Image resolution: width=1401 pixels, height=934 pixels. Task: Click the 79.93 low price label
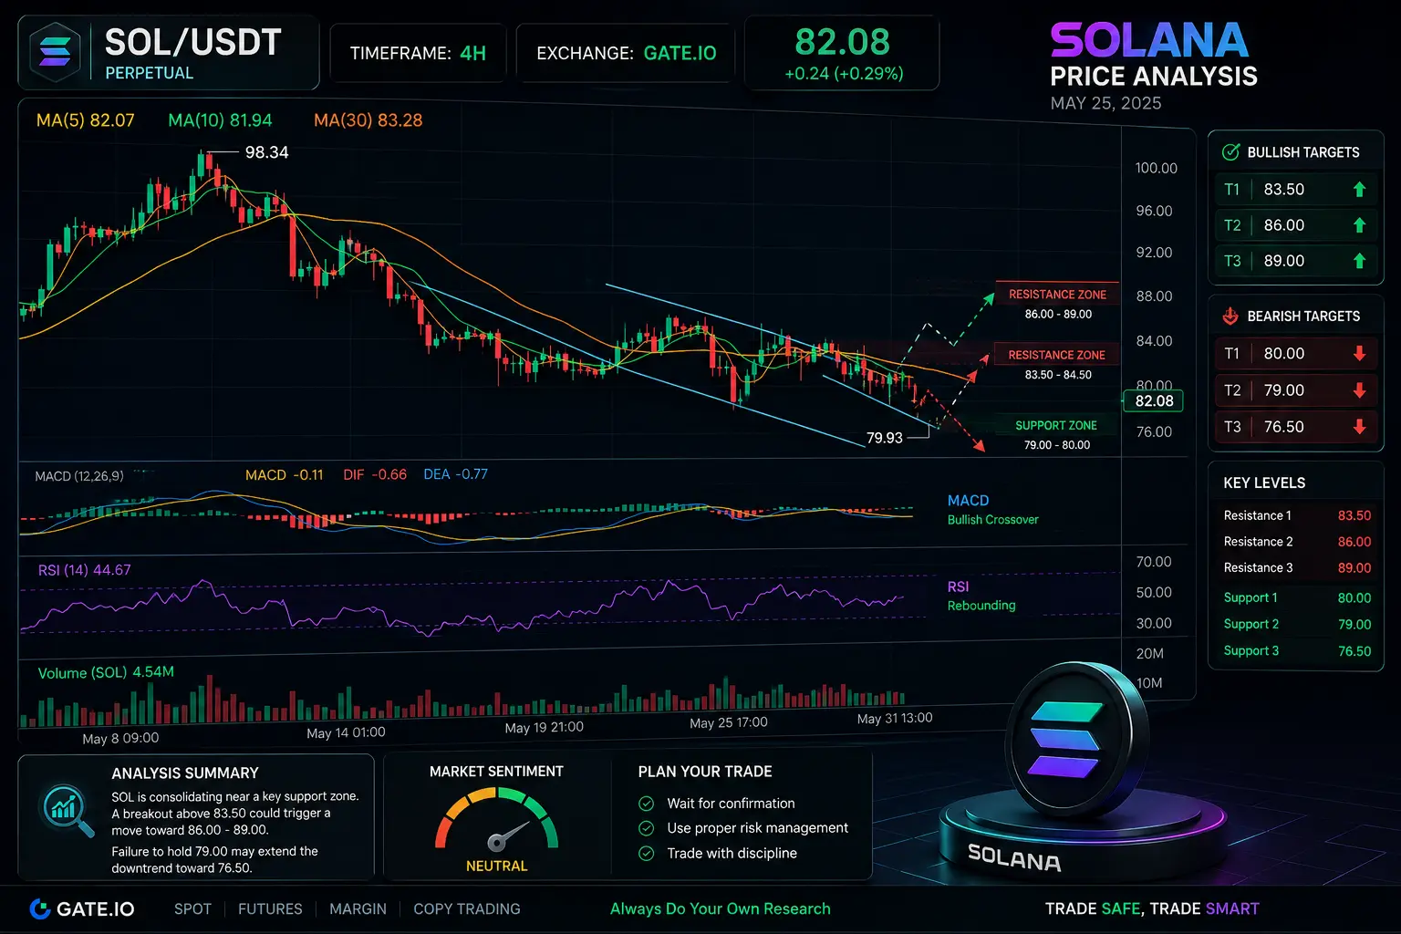tap(884, 438)
